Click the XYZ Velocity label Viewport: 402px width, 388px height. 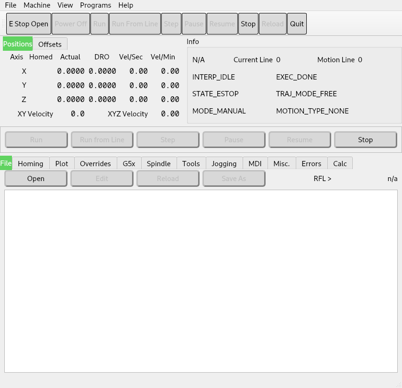(x=128, y=114)
